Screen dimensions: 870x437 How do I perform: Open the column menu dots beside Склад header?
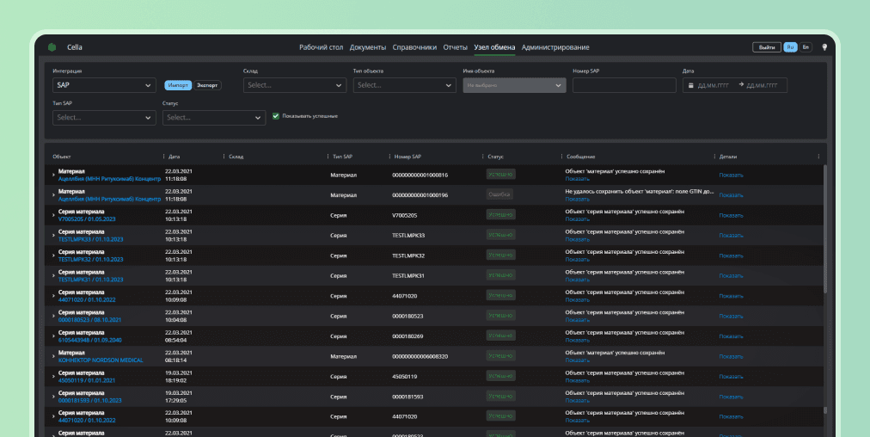click(224, 157)
